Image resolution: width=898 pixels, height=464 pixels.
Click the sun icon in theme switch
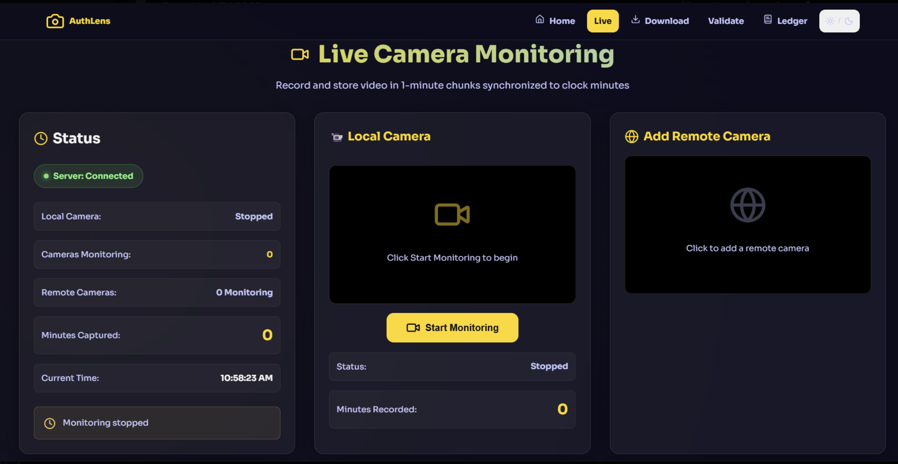pos(830,21)
